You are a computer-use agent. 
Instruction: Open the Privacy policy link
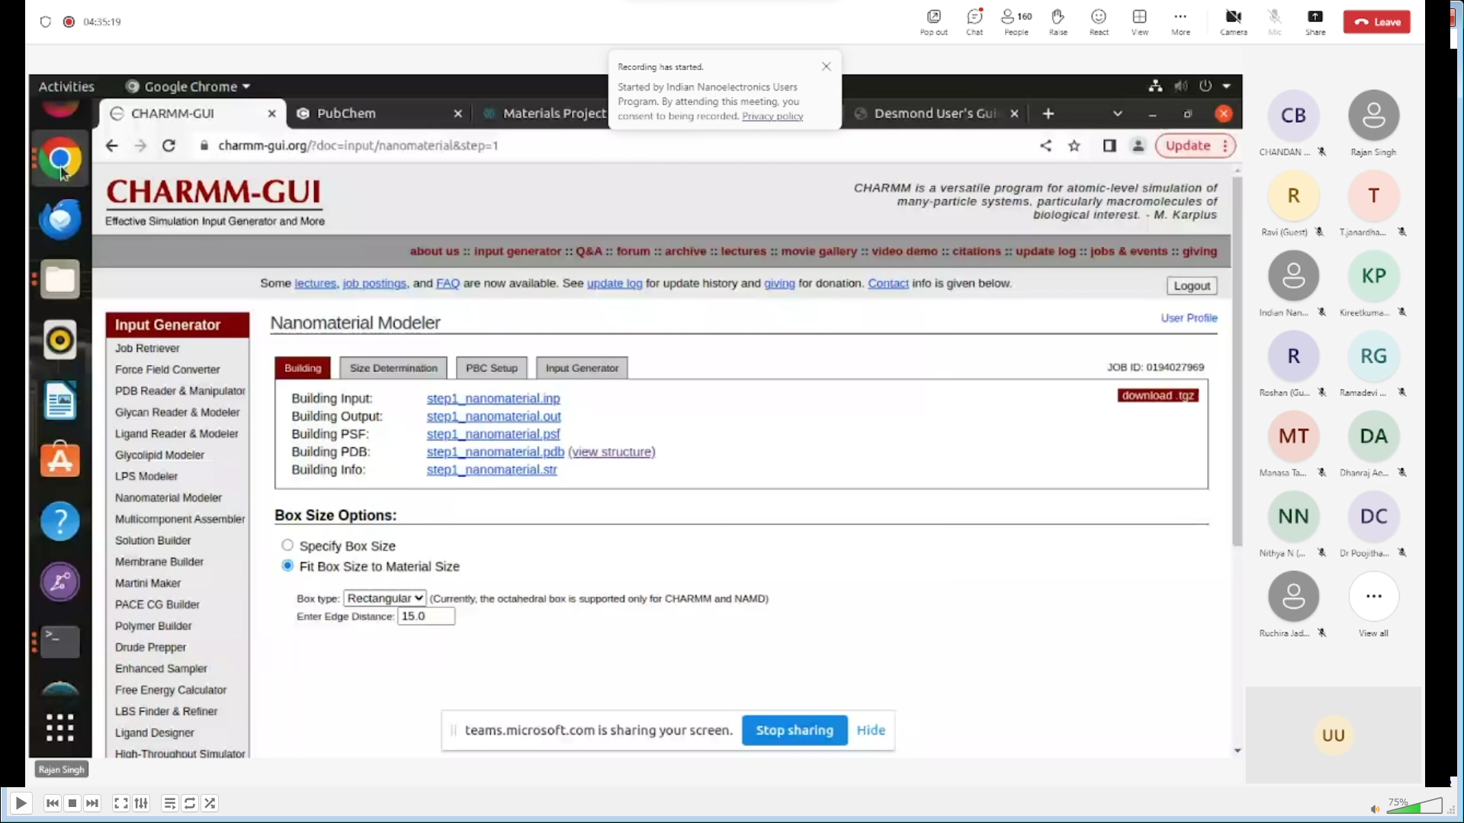click(772, 116)
